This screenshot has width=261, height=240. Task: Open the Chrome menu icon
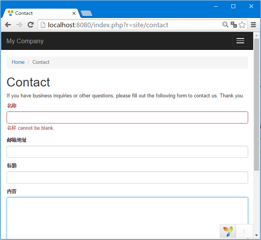[x=253, y=25]
